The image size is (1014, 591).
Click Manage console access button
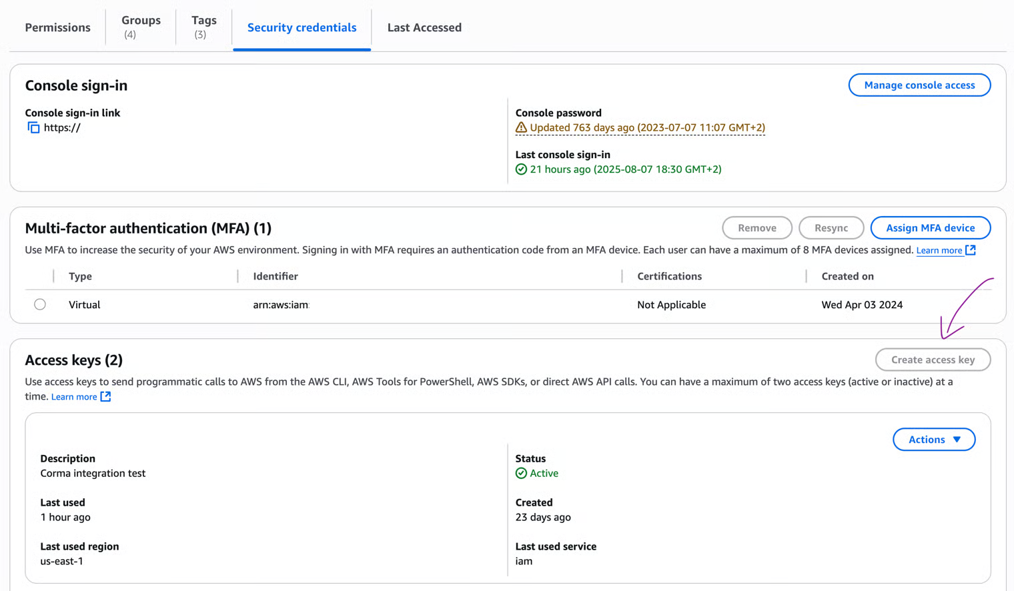pos(919,85)
